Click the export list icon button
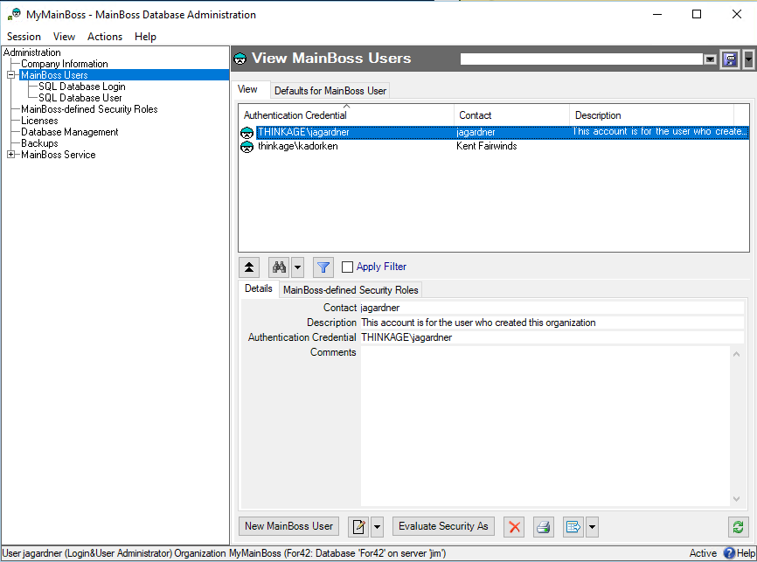 [573, 527]
